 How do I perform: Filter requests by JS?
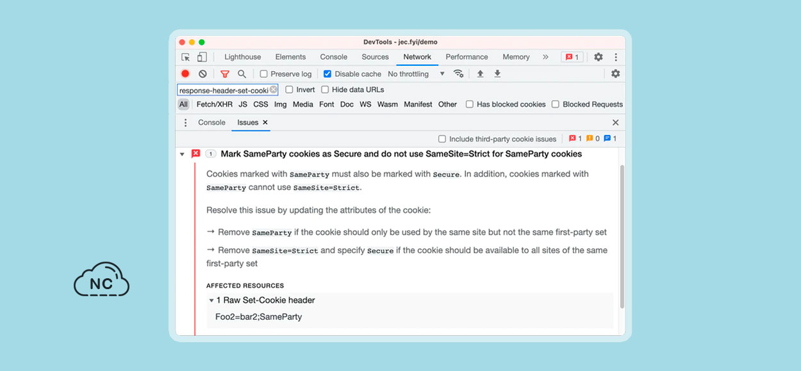pos(243,104)
